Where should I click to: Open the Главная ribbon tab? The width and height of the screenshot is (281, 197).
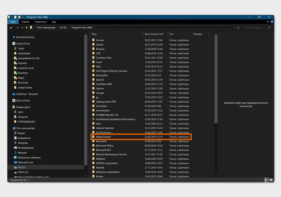(25, 22)
